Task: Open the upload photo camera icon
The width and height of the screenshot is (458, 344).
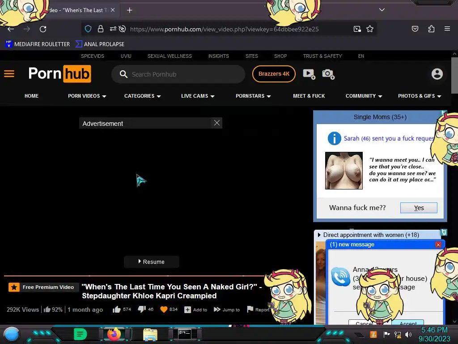Action: [328, 74]
